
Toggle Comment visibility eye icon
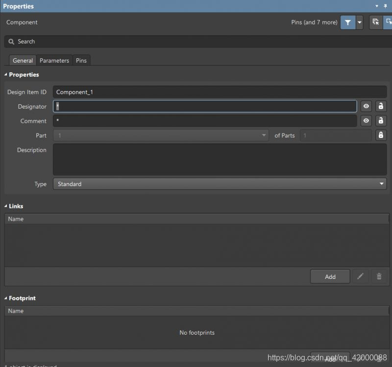tap(366, 121)
